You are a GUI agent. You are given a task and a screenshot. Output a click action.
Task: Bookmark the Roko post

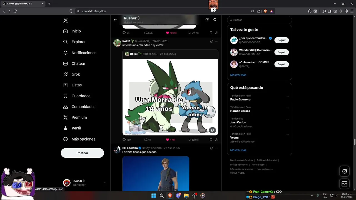[211, 140]
